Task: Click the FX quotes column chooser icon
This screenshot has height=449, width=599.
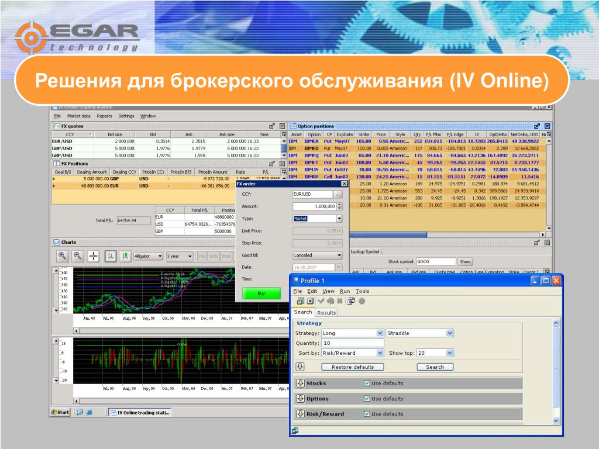Action: pos(284,134)
